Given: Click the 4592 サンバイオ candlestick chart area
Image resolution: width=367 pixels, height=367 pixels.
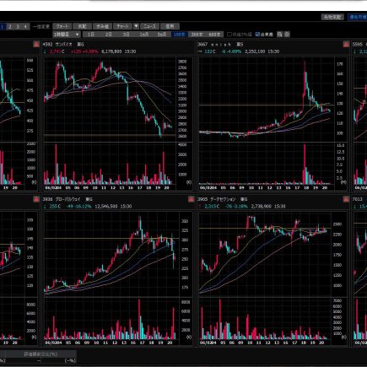Looking at the screenshot, I should [x=110, y=100].
